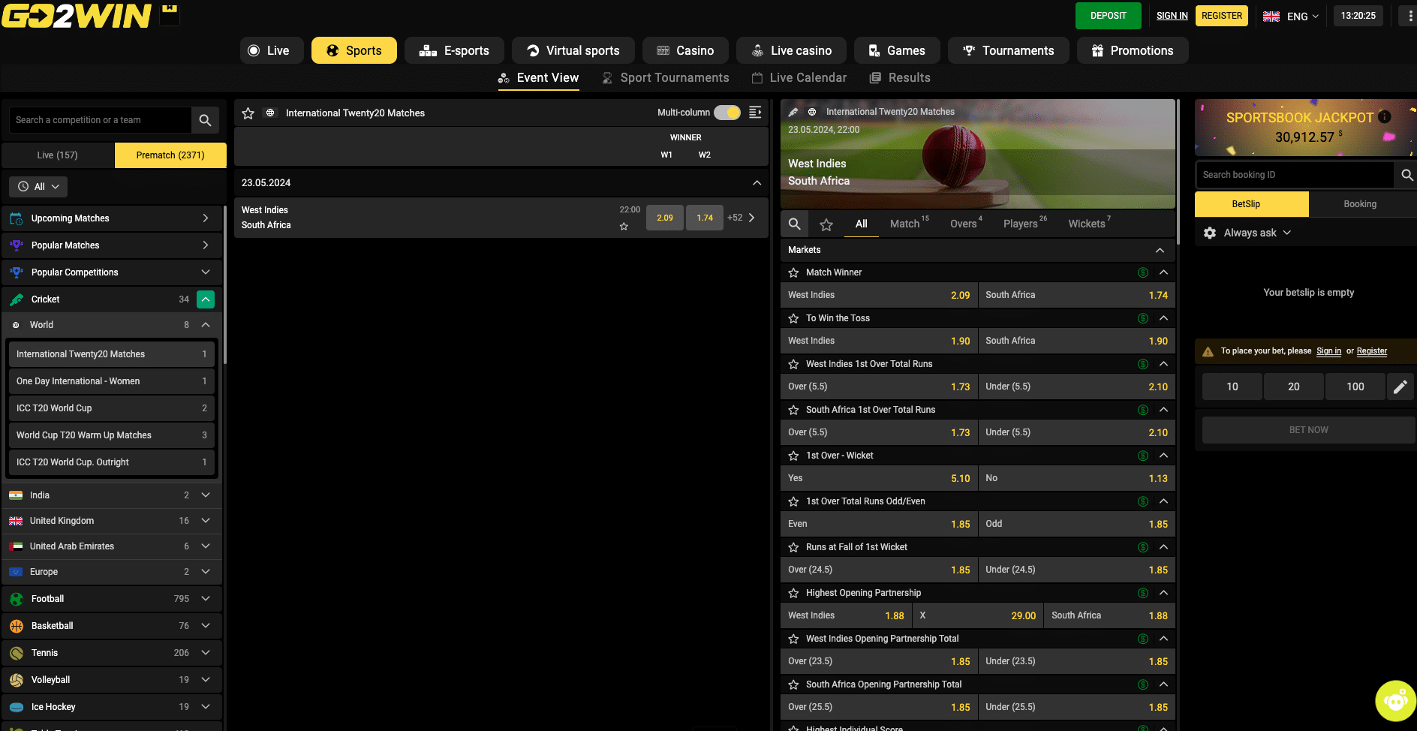The height and width of the screenshot is (731, 1417).
Task: Favorite the International Twenty20 Matches league star
Action: point(248,113)
